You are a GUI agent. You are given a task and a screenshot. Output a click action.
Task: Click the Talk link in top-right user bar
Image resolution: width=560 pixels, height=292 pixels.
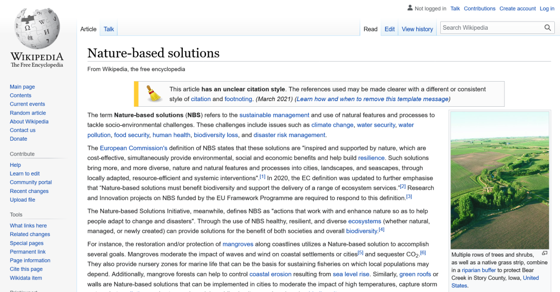tap(455, 9)
